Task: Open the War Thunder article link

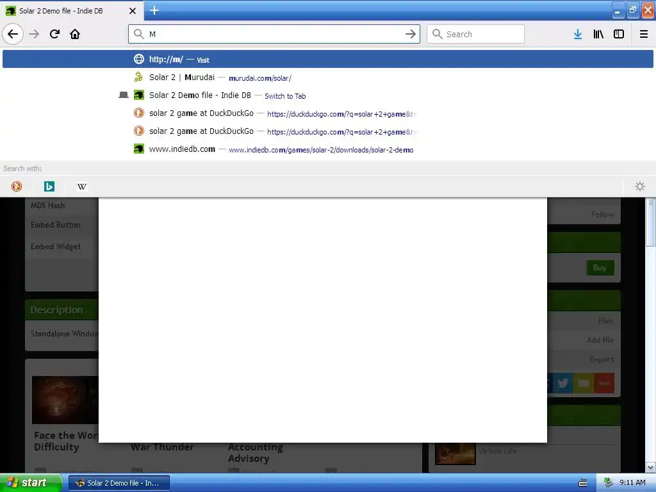Action: (x=162, y=447)
